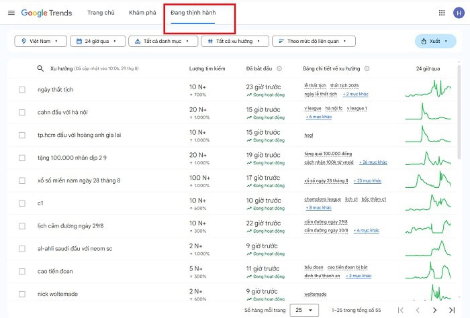
Task: Click info icon next to Đã bắt đầu
Action: coord(279,68)
